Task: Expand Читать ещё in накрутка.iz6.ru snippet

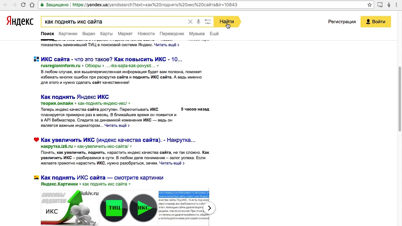Action: point(172,163)
